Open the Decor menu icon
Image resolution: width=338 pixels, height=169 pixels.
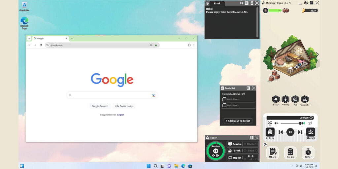pos(276,99)
